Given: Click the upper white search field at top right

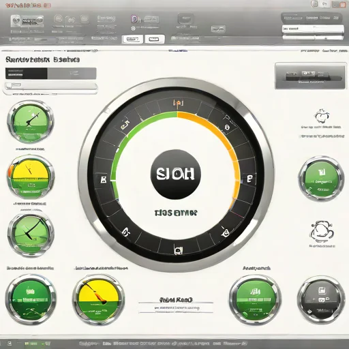Looking at the screenshot, I should click(x=313, y=29).
